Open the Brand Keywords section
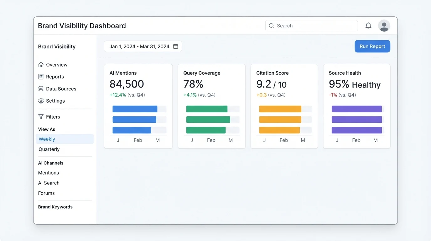This screenshot has width=431, height=241. click(55, 207)
